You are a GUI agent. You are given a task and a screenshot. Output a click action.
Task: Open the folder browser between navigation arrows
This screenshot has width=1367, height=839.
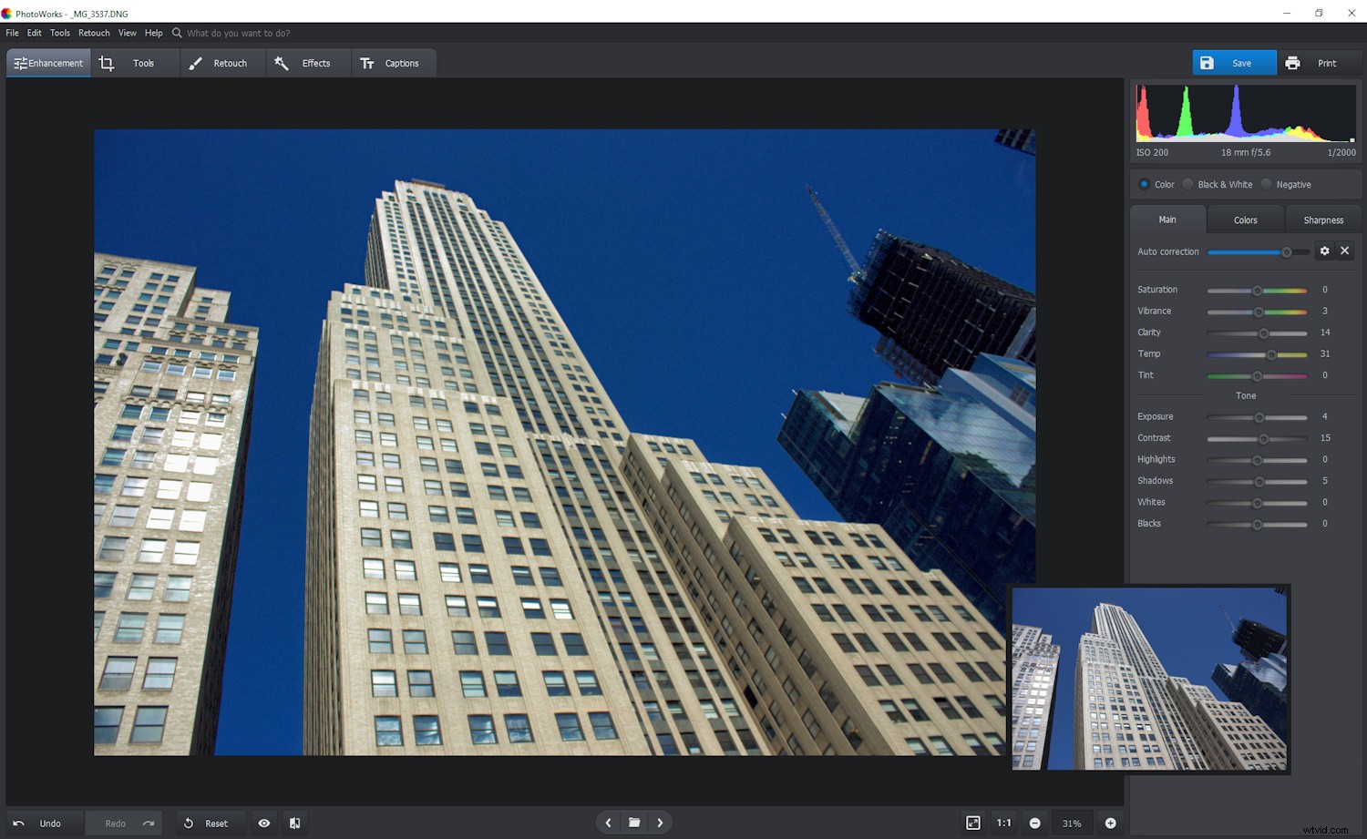click(634, 823)
